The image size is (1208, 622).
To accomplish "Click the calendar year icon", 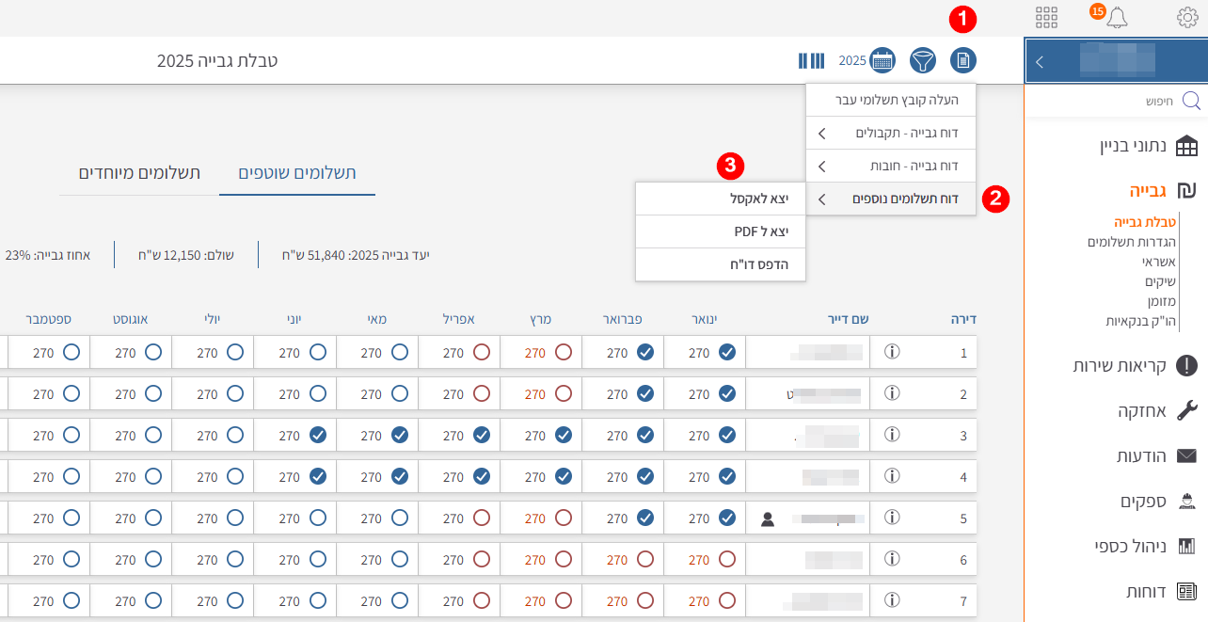I will [x=882, y=61].
